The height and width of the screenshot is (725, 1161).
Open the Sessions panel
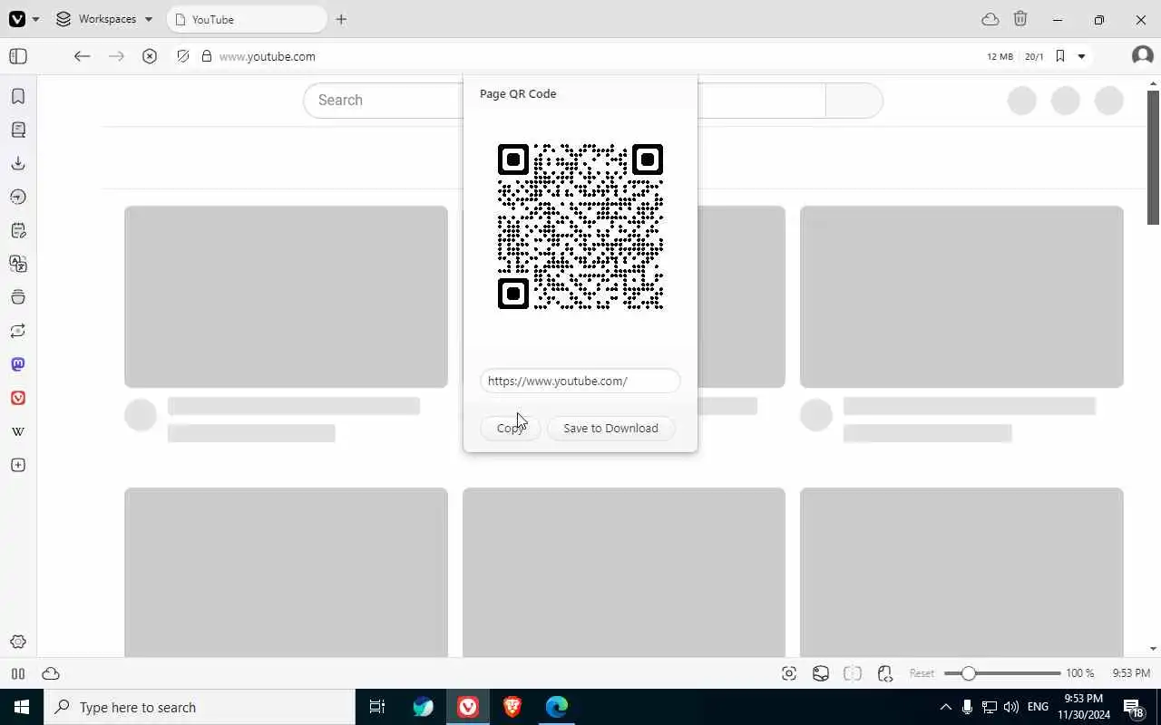pos(17,331)
